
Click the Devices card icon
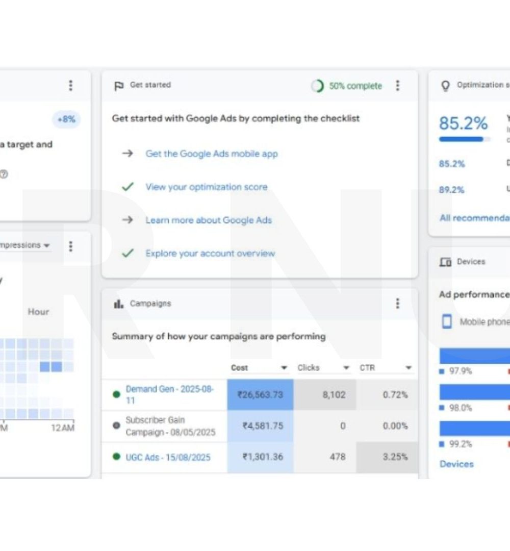[x=445, y=262]
